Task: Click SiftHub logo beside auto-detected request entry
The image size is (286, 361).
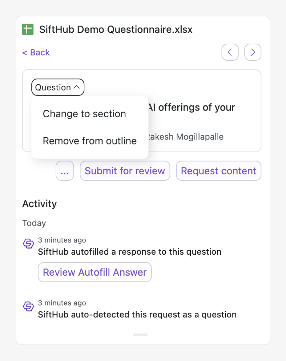Action: [28, 307]
